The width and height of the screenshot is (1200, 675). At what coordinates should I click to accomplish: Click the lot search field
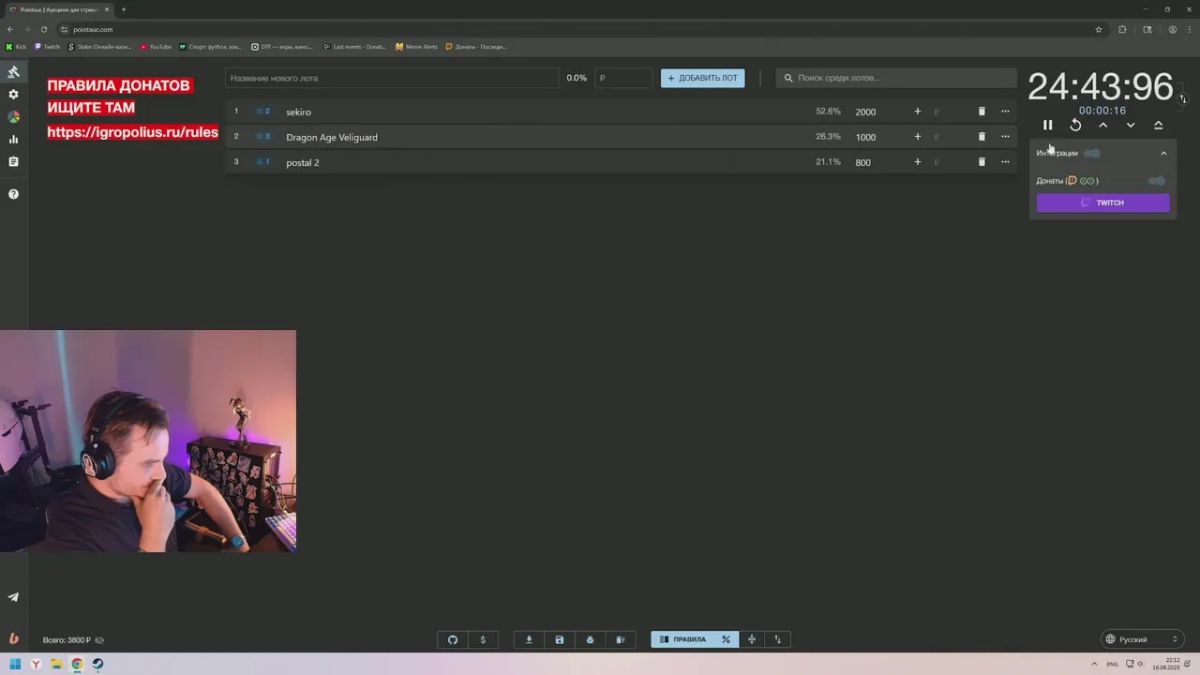tap(896, 78)
